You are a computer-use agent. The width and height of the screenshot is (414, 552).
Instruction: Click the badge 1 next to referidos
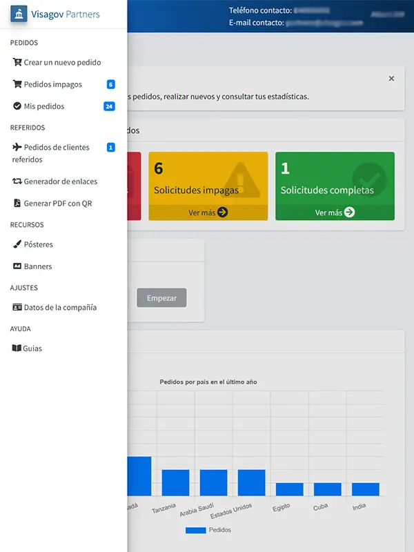pyautogui.click(x=110, y=148)
